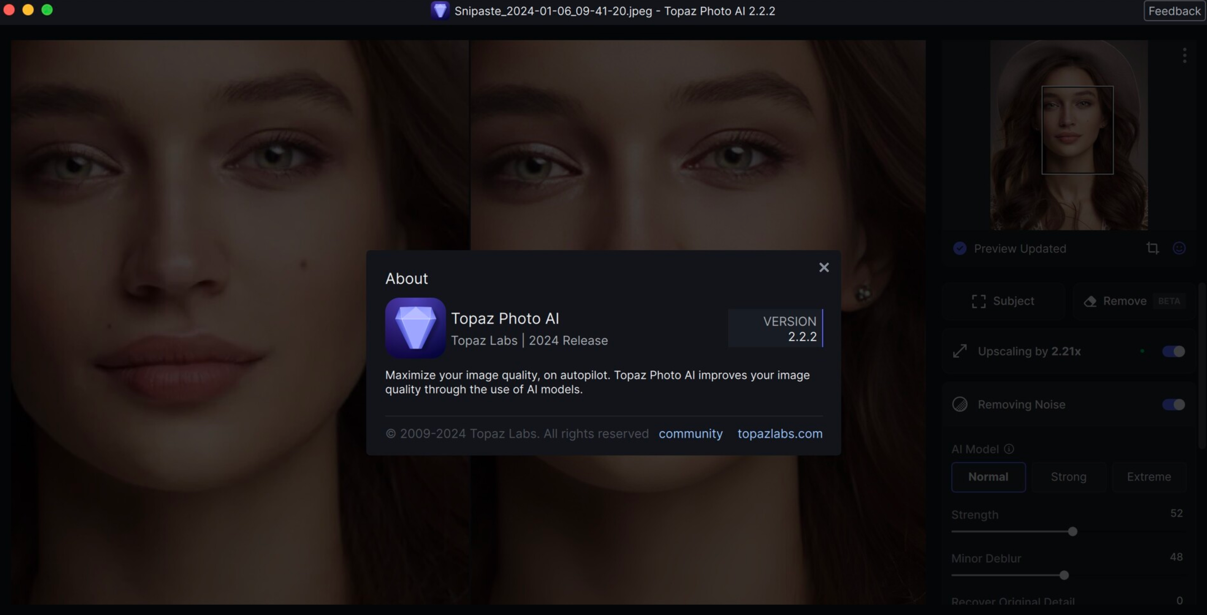Click the right panel scrollbar
Screen dimensions: 1207x615
1202,366
